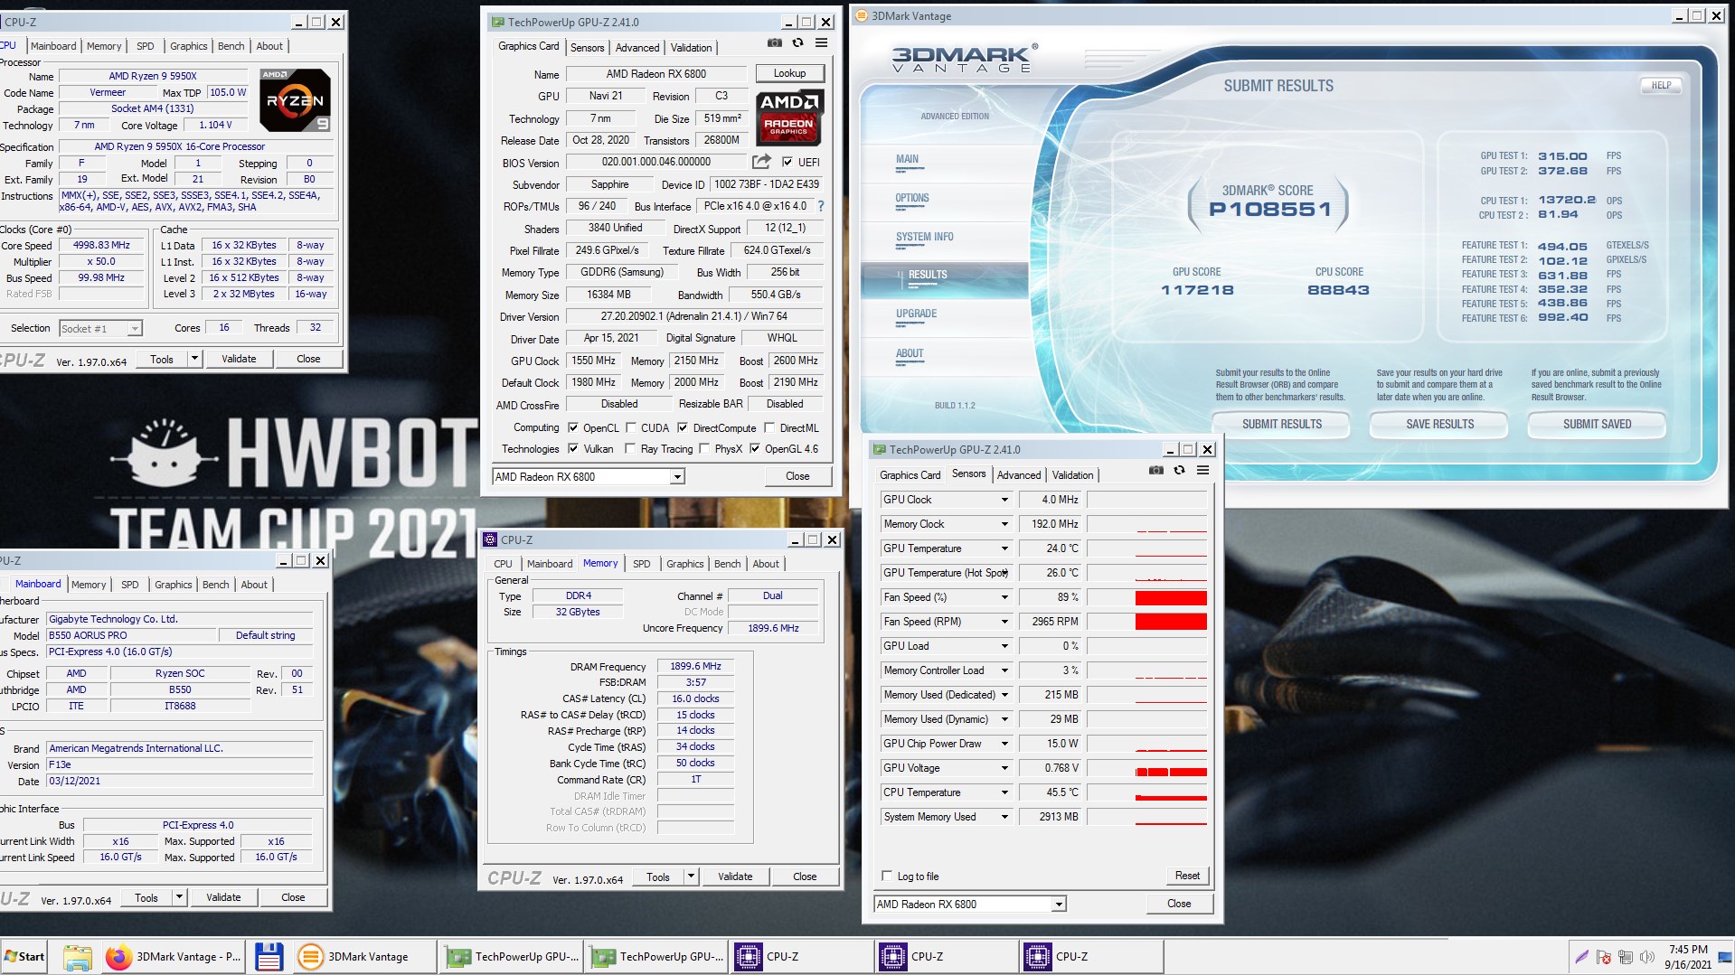Click the Start button

(x=24, y=956)
